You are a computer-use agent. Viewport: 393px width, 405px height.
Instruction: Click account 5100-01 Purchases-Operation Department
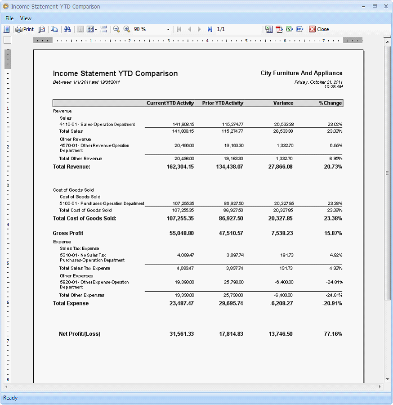click(x=102, y=203)
